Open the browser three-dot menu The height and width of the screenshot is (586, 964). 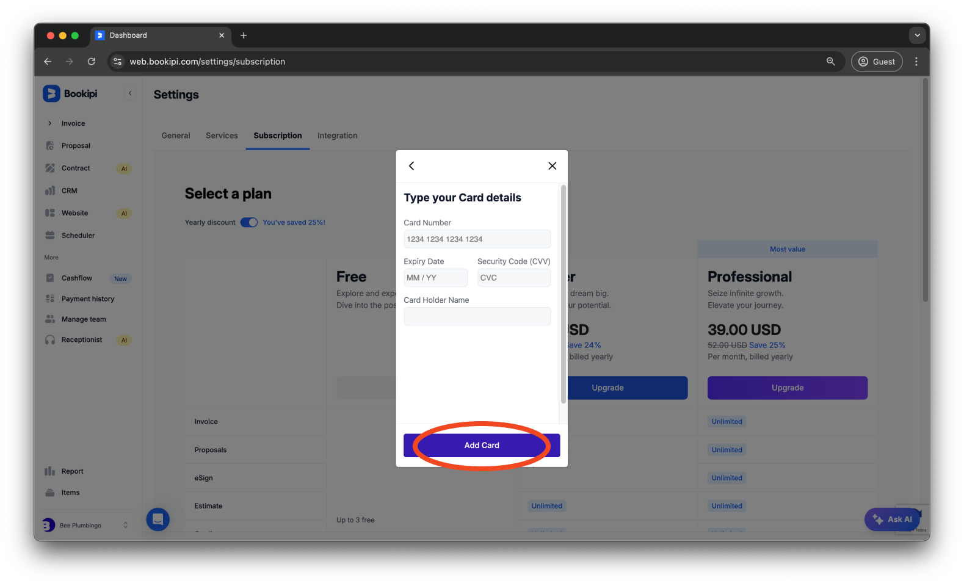click(916, 62)
